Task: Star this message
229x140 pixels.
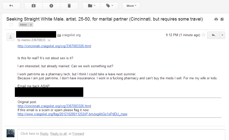Action: [x=204, y=35]
